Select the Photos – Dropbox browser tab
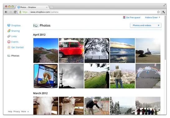Screen dimensions: 170x118 coord(32,7)
